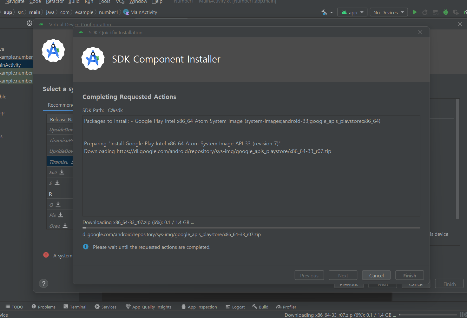Click the Virtual Device Configuration scrollbar

[457, 159]
